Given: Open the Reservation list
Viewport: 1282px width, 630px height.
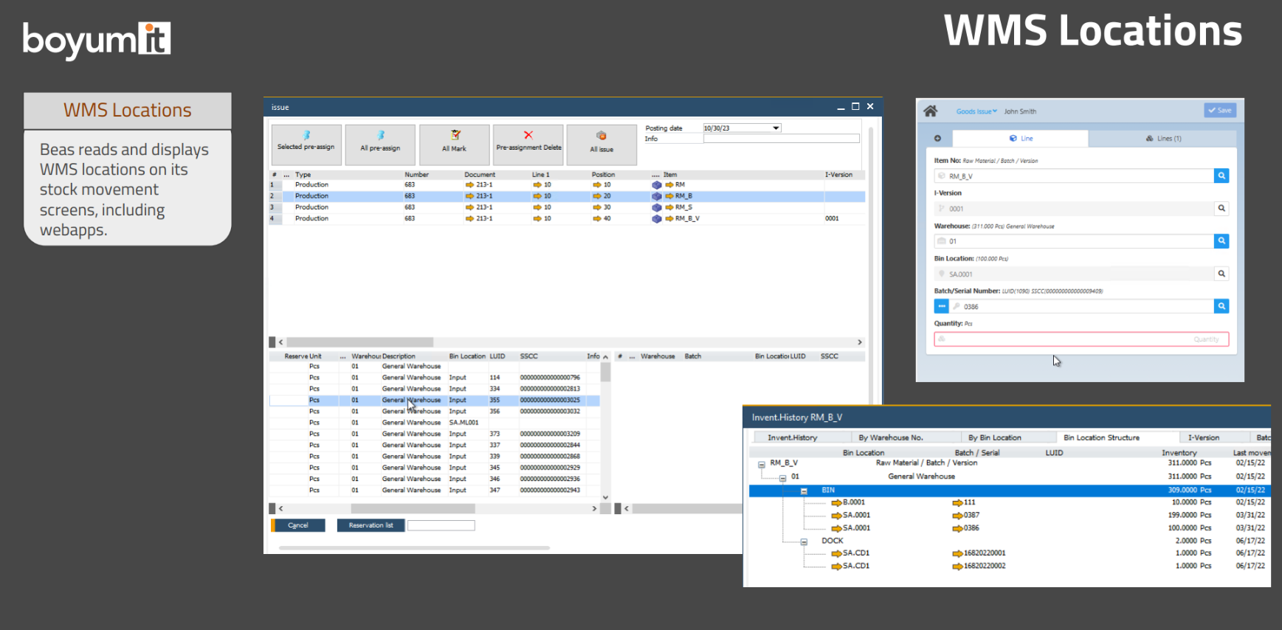Looking at the screenshot, I should pos(371,525).
